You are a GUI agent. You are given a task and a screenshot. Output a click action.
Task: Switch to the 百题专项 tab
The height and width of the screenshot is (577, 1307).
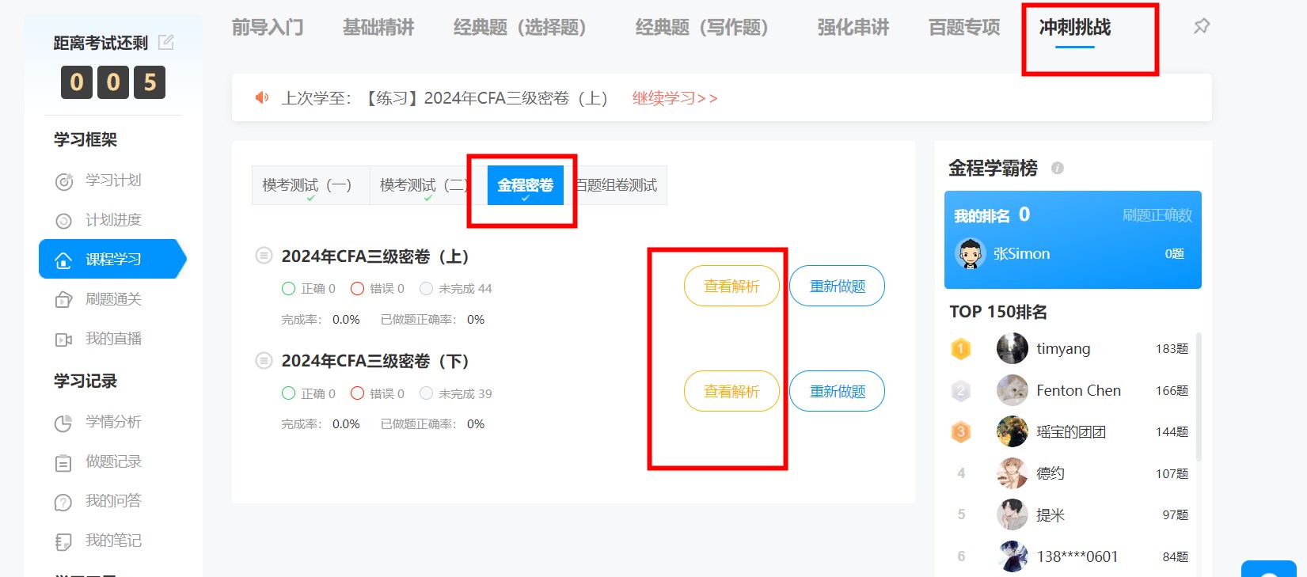point(964,28)
